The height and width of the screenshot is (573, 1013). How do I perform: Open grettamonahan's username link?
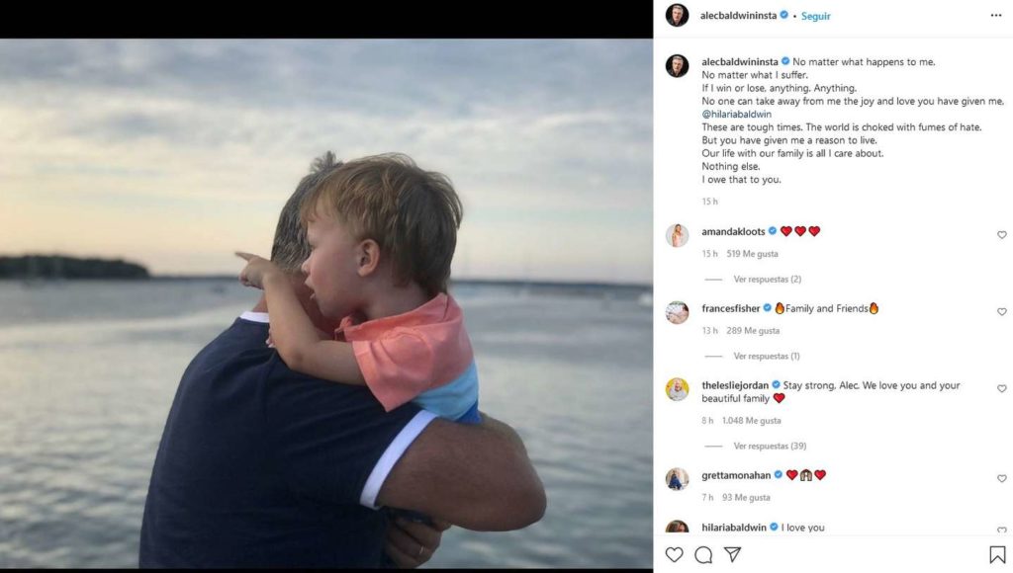[735, 475]
